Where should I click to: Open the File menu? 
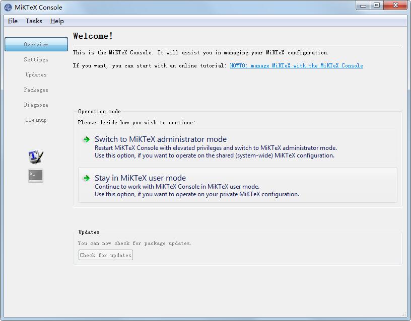(13, 21)
